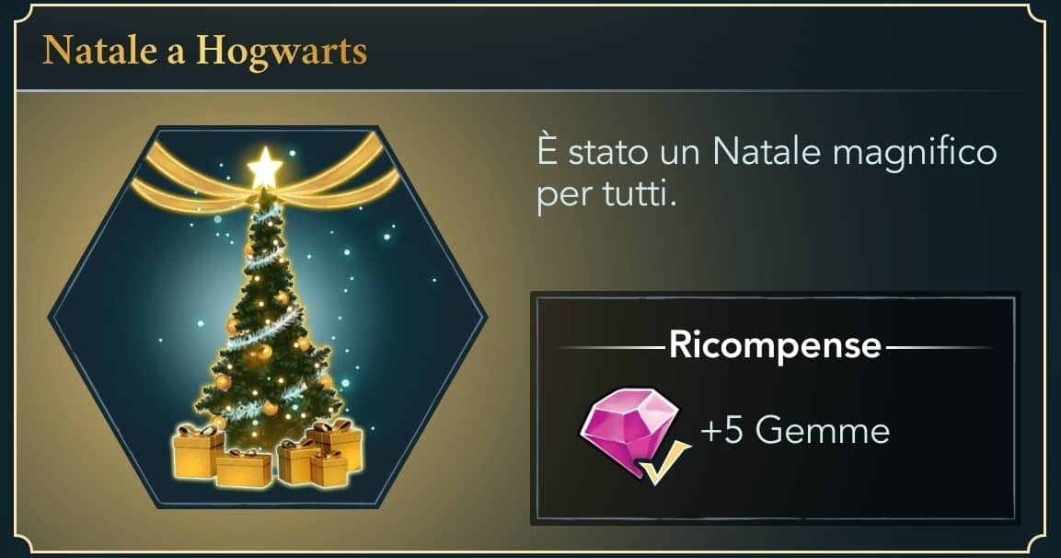Click the small center front gift box
The height and width of the screenshot is (558, 1061).
click(244, 467)
